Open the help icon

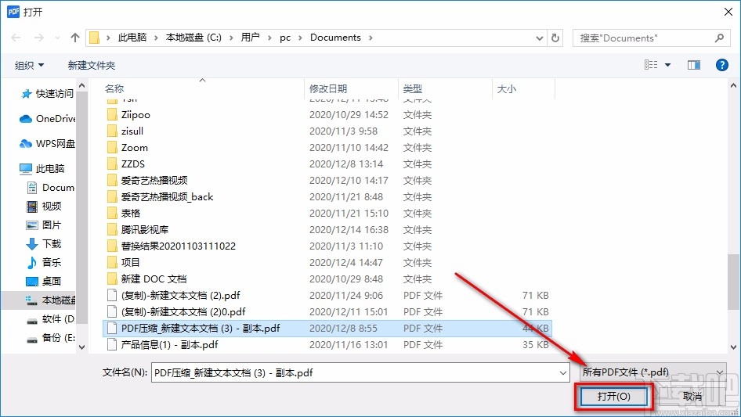[722, 65]
